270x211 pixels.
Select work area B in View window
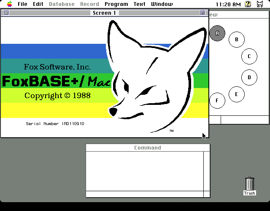tap(236, 40)
